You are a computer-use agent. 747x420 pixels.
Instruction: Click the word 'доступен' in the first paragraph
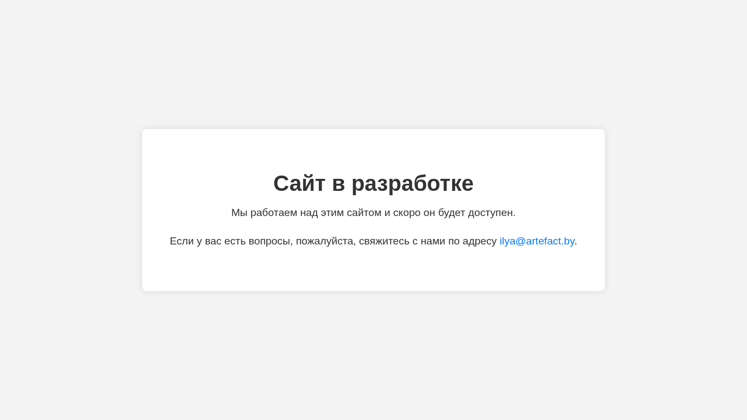click(491, 213)
